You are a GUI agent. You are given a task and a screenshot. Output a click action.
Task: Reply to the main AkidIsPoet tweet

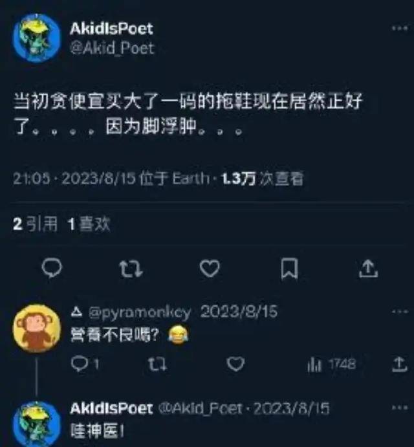(x=52, y=268)
